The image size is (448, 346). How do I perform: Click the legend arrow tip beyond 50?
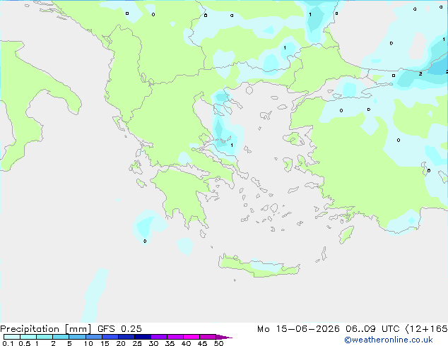224,337
